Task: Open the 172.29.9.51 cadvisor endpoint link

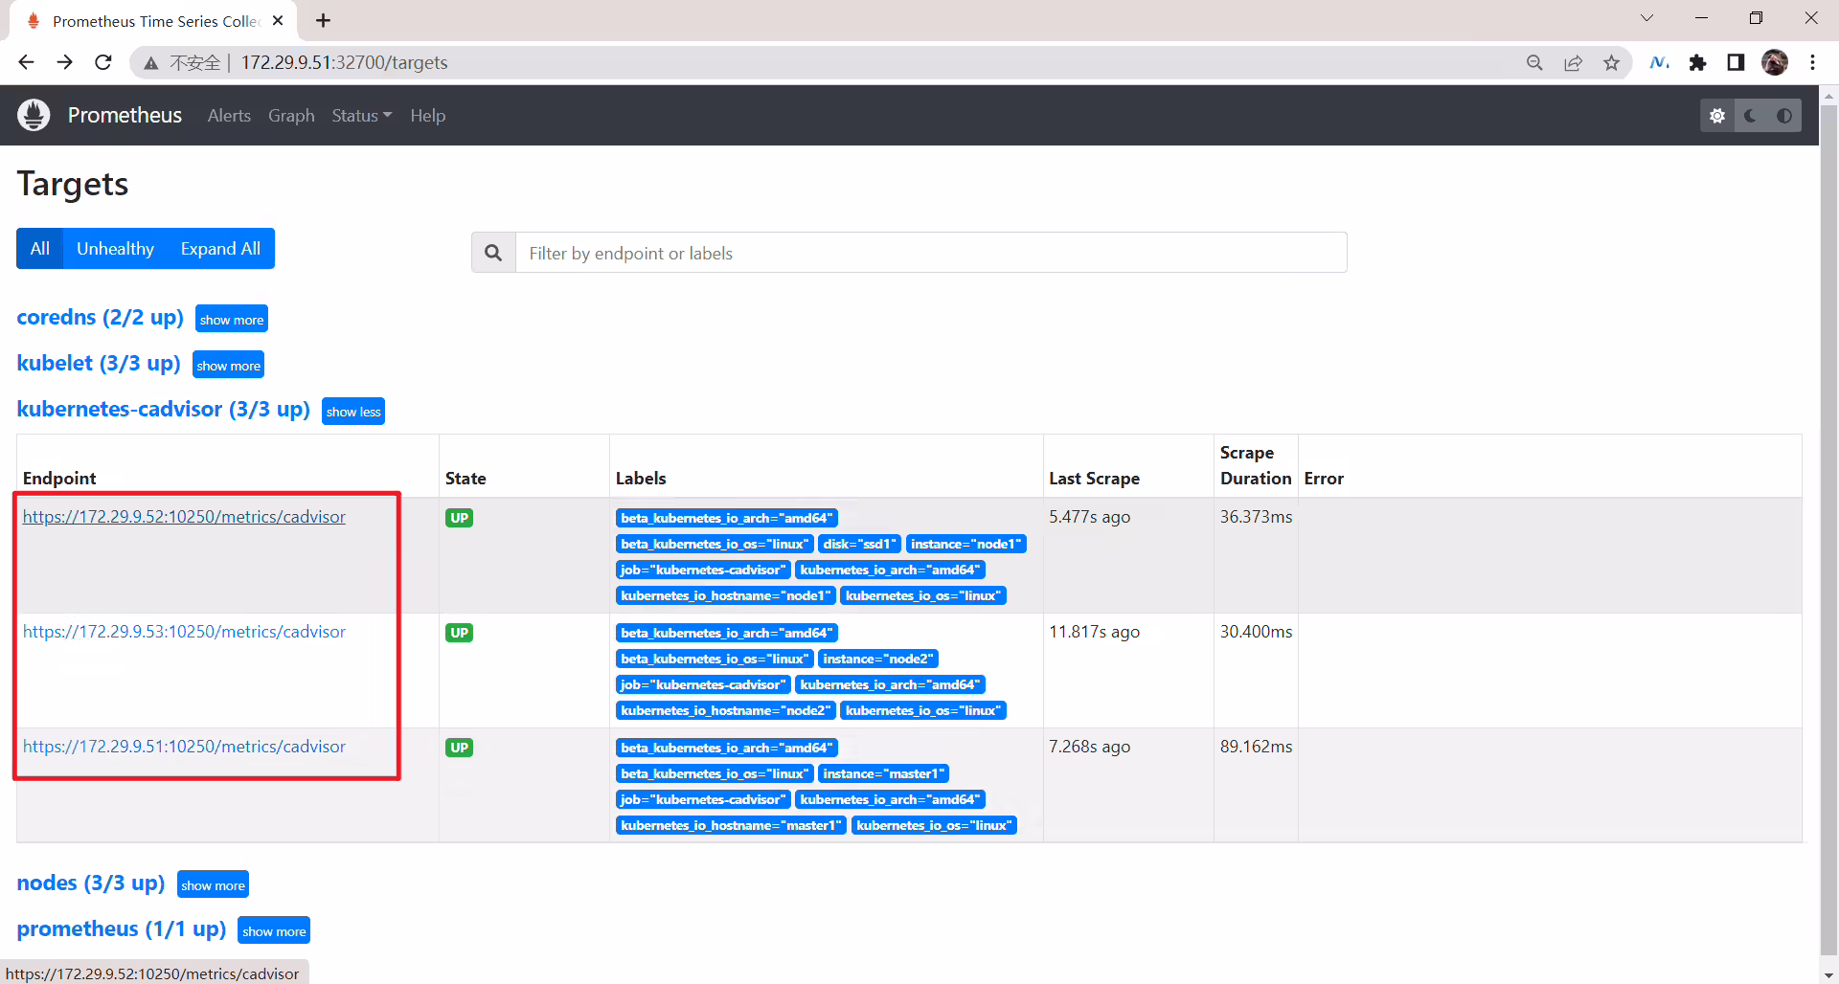Action: coord(184,747)
